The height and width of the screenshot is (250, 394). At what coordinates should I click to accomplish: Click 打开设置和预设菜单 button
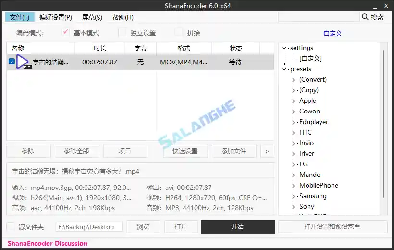(332, 226)
